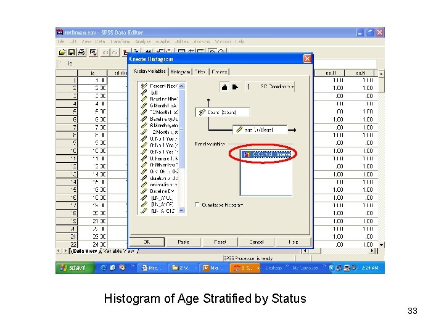Viewport: 444px width, 333px height.
Task: Click the Print toolbar icon
Action: point(81,52)
